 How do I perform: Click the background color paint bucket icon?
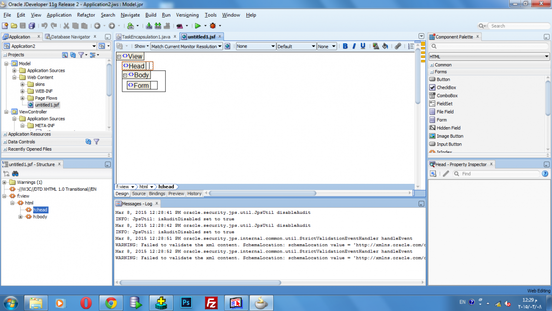385,46
